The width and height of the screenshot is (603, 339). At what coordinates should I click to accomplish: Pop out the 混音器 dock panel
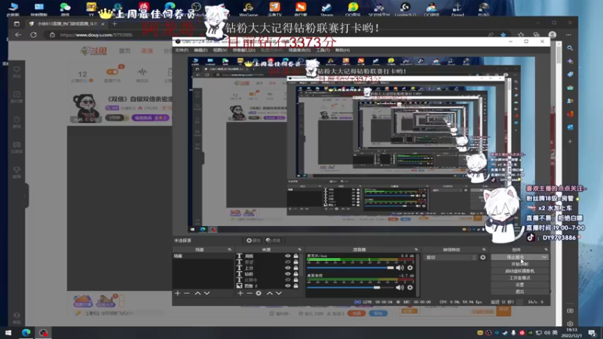[x=416, y=249]
